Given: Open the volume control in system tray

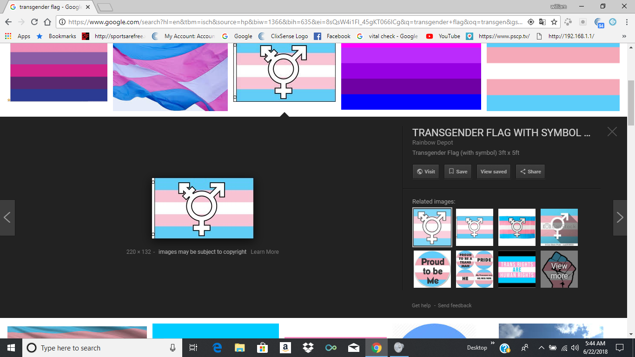Looking at the screenshot, I should pyautogui.click(x=575, y=348).
